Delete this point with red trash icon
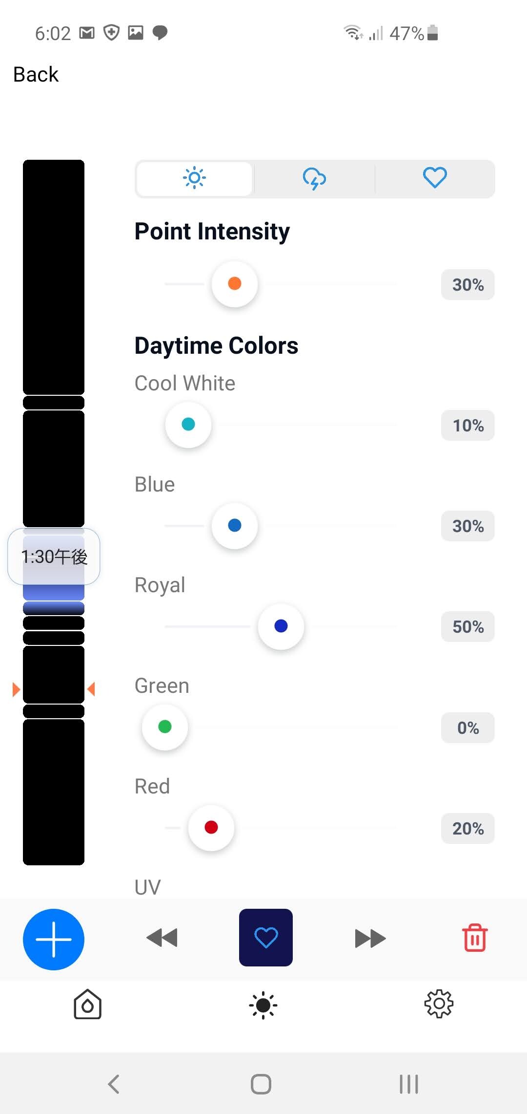Screen dimensions: 527x1114 pos(475,937)
